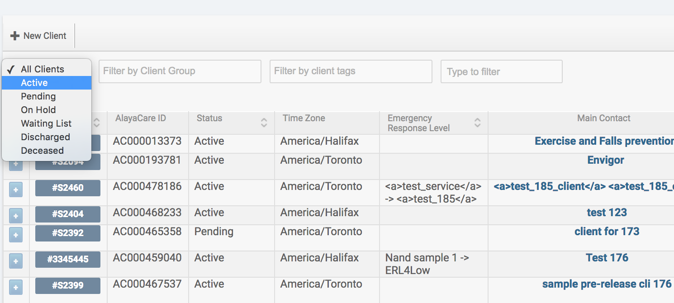This screenshot has height=303, width=674.
Task: Click the New Client plus icon
Action: coord(15,36)
